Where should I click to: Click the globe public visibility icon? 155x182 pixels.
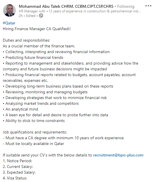coord(41,16)
